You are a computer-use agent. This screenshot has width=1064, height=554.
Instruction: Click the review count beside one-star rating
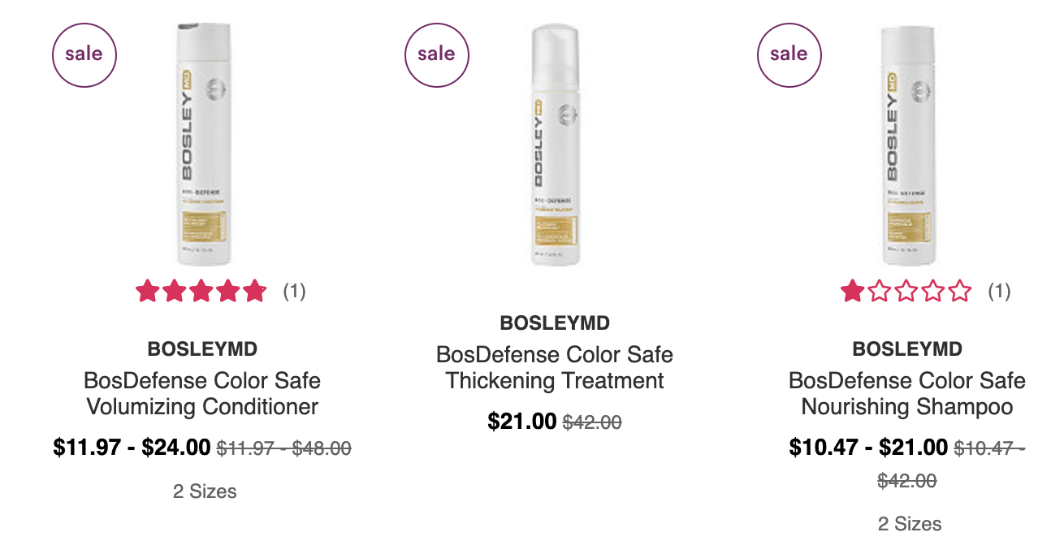click(999, 291)
